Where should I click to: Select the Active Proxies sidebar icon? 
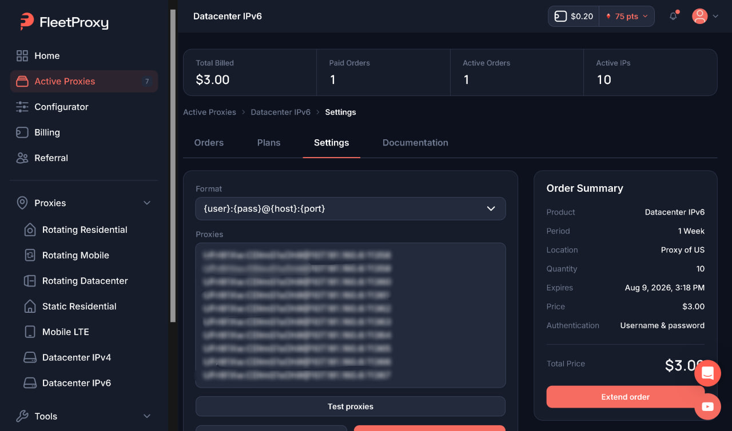(x=22, y=81)
